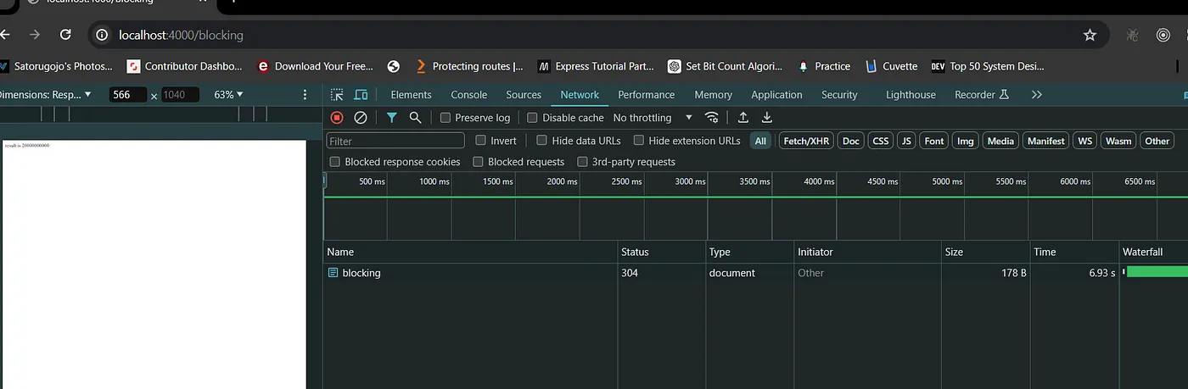Expand the 63% zoom dropdown
1188x389 pixels.
click(228, 95)
